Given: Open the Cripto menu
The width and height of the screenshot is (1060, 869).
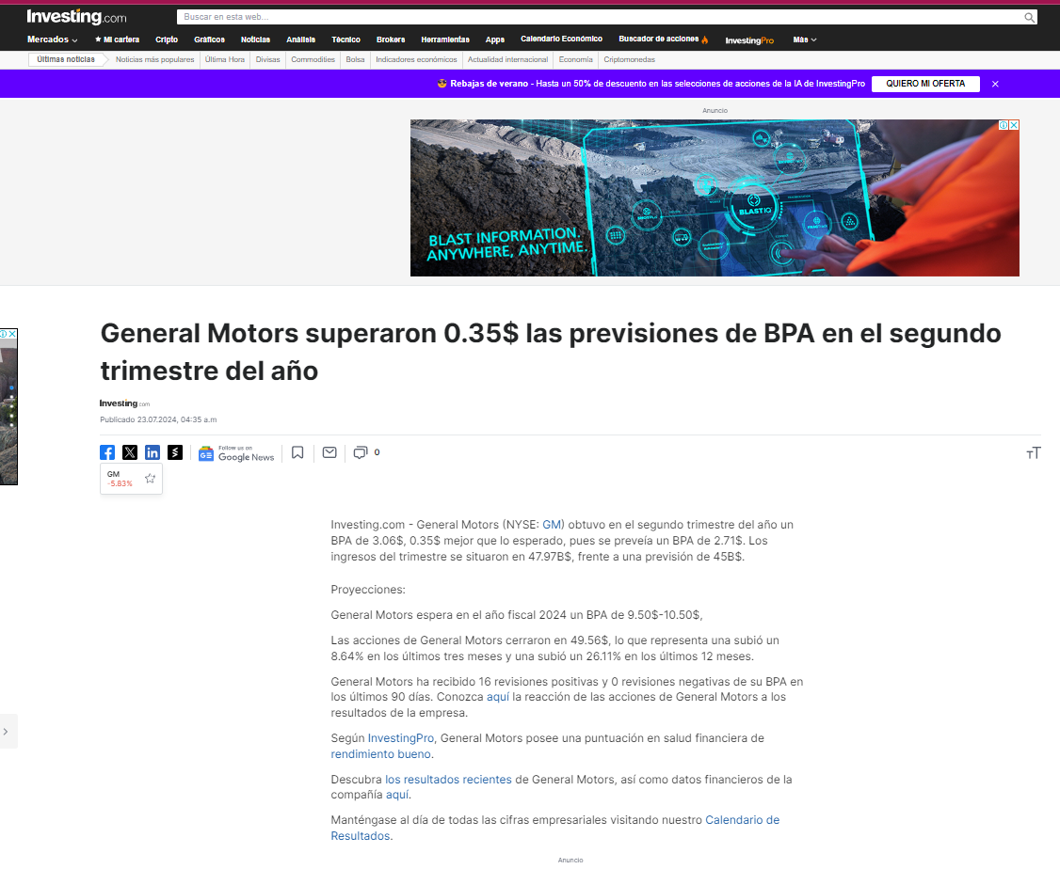Looking at the screenshot, I should 167,39.
